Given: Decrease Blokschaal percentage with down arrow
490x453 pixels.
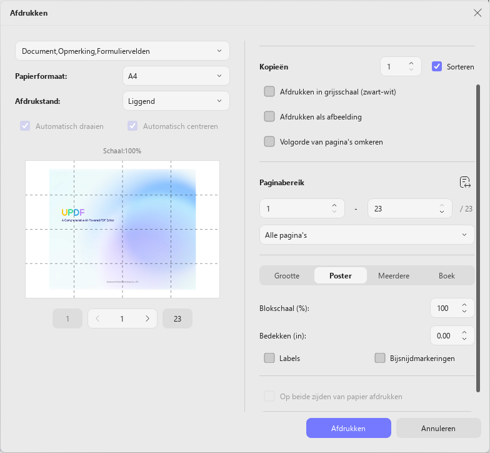Looking at the screenshot, I should click(x=464, y=312).
